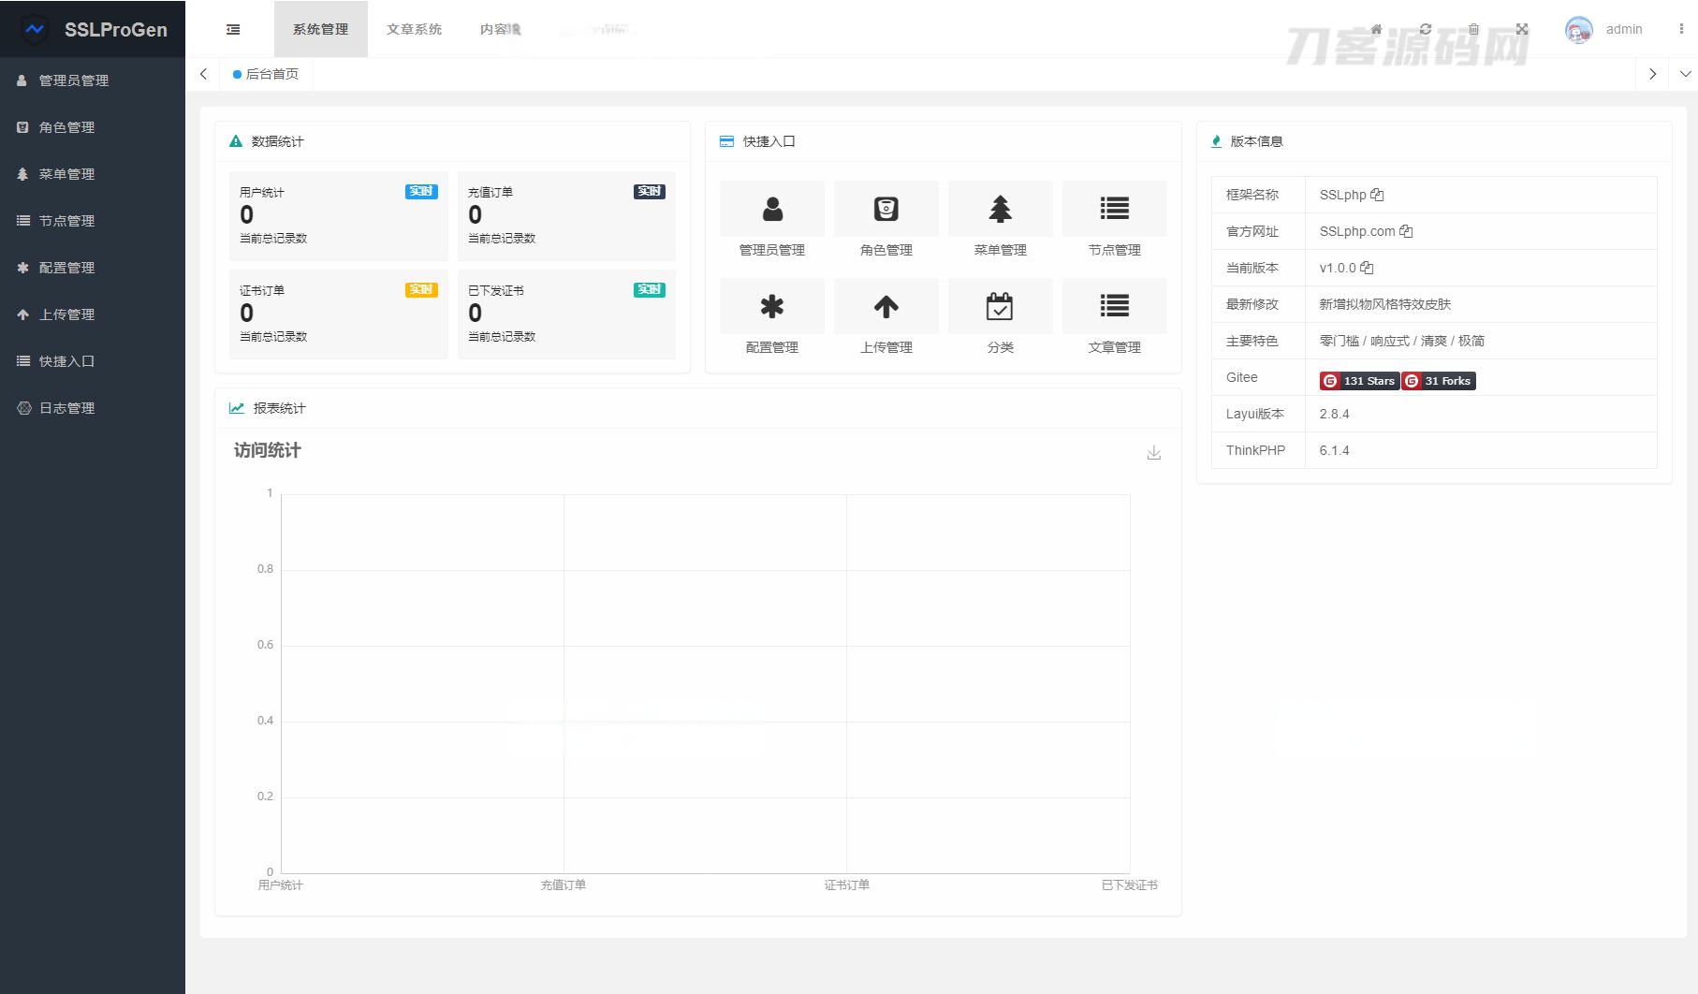Open 管理员管理 in the sidebar
The image size is (1698, 994).
(93, 80)
